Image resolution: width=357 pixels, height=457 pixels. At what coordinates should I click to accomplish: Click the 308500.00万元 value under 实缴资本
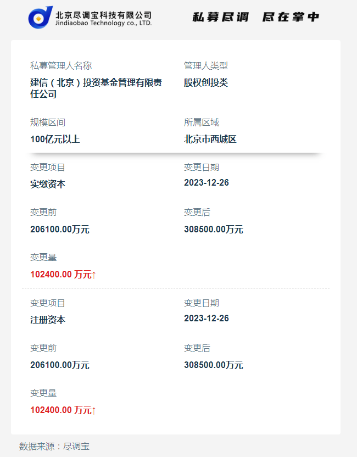coord(214,229)
